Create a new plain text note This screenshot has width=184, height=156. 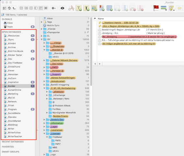[x=79, y=8]
